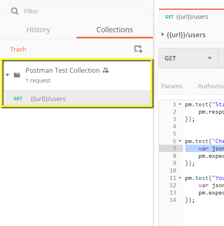Click the search magnifier icon in Filter
This screenshot has height=226, width=224.
(15, 11)
